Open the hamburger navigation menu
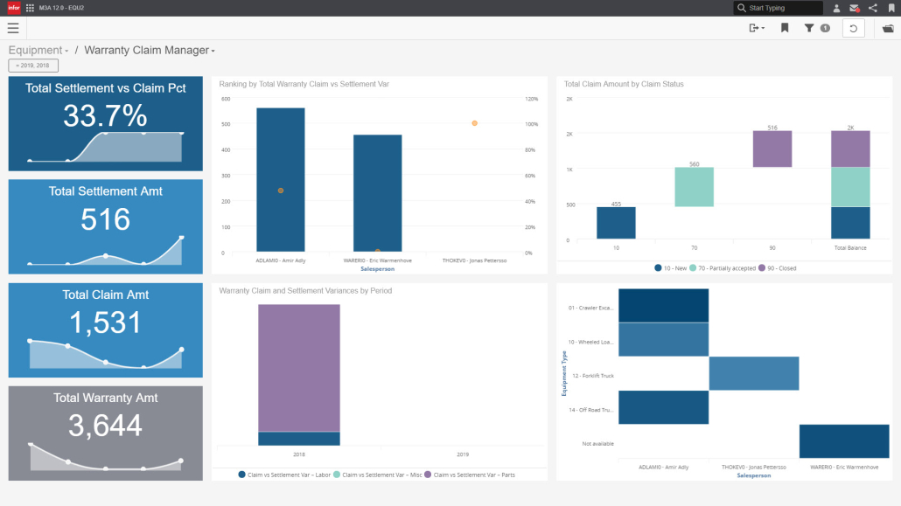The image size is (901, 506). tap(13, 28)
